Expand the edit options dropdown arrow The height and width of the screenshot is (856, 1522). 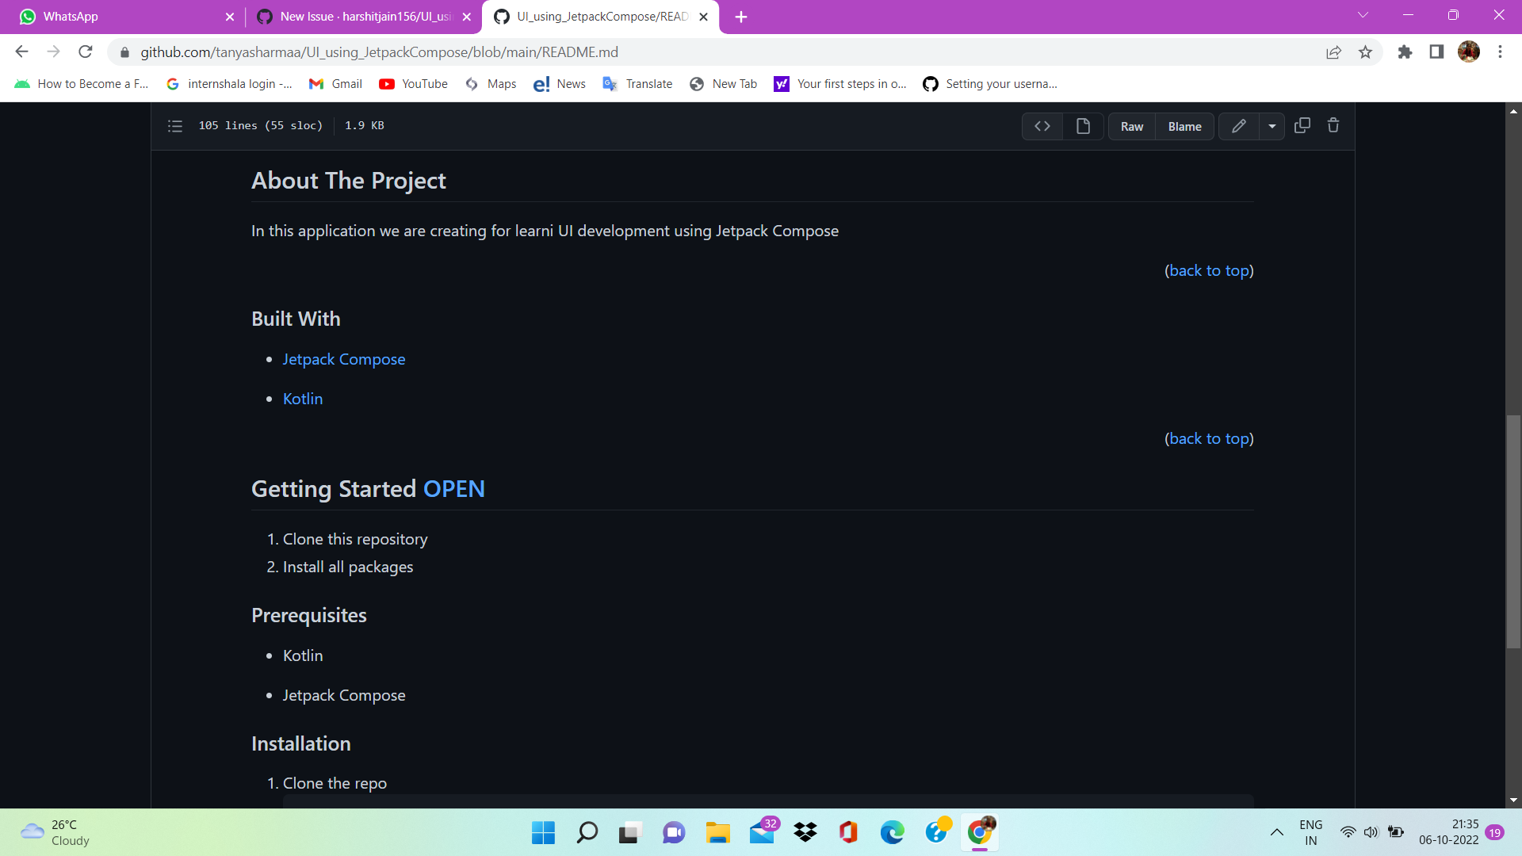coord(1272,126)
